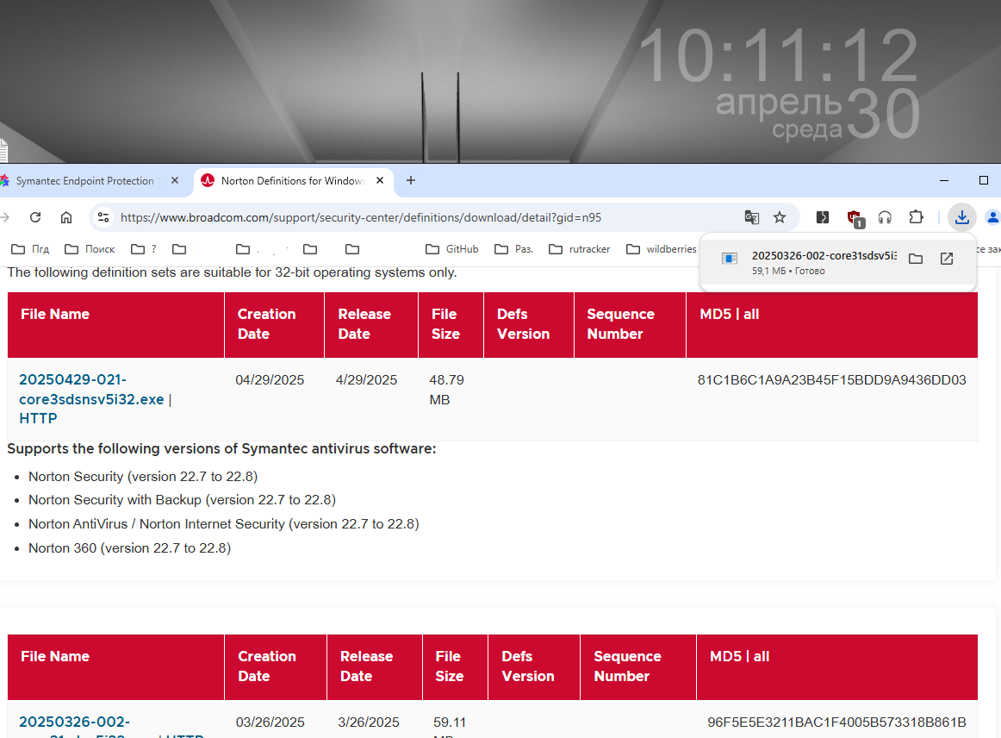
Task: Click the translate page icon
Action: [x=752, y=217]
